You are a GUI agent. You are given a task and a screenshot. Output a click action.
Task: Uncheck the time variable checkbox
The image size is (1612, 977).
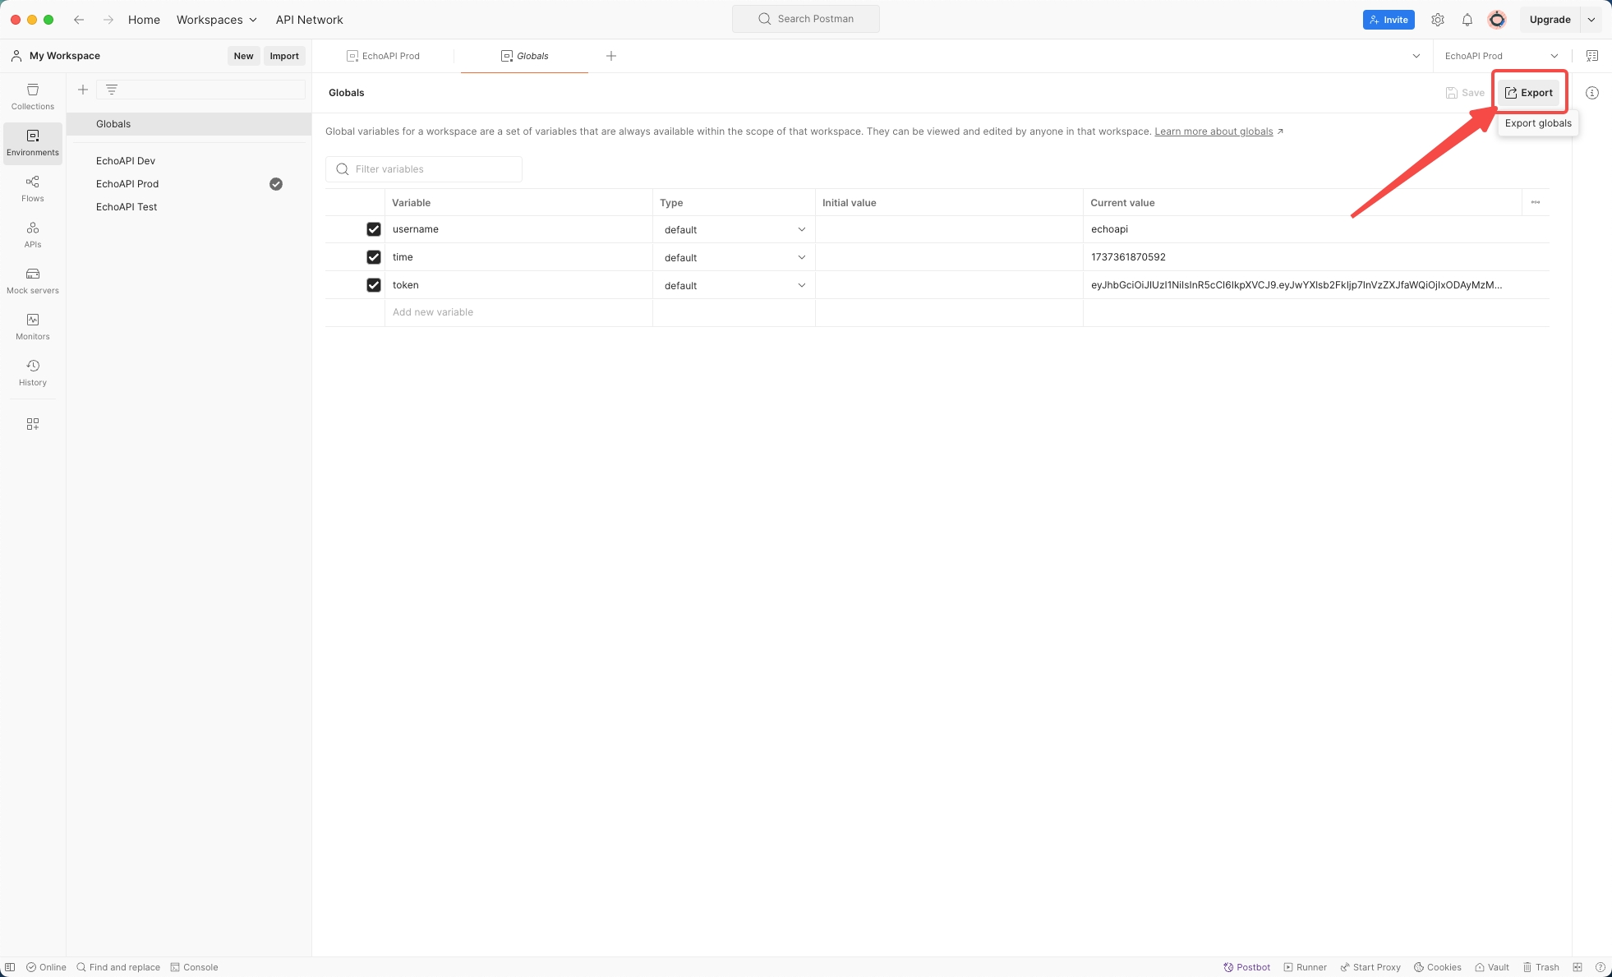374,257
